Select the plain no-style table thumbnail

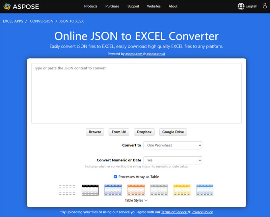point(67,190)
